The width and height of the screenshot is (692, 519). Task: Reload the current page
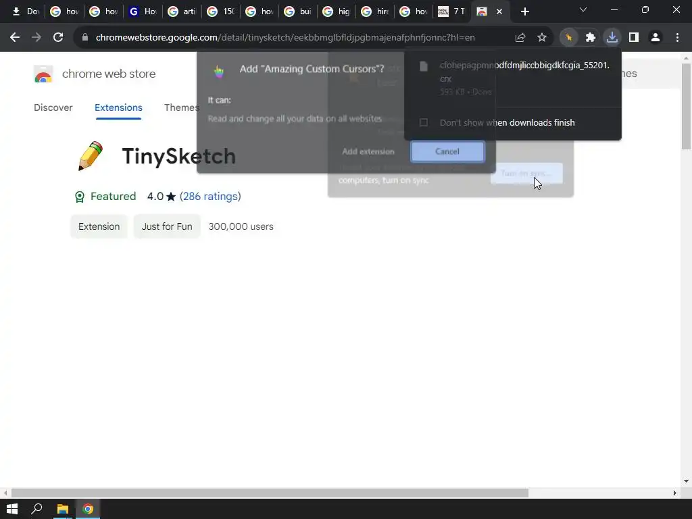(x=58, y=38)
